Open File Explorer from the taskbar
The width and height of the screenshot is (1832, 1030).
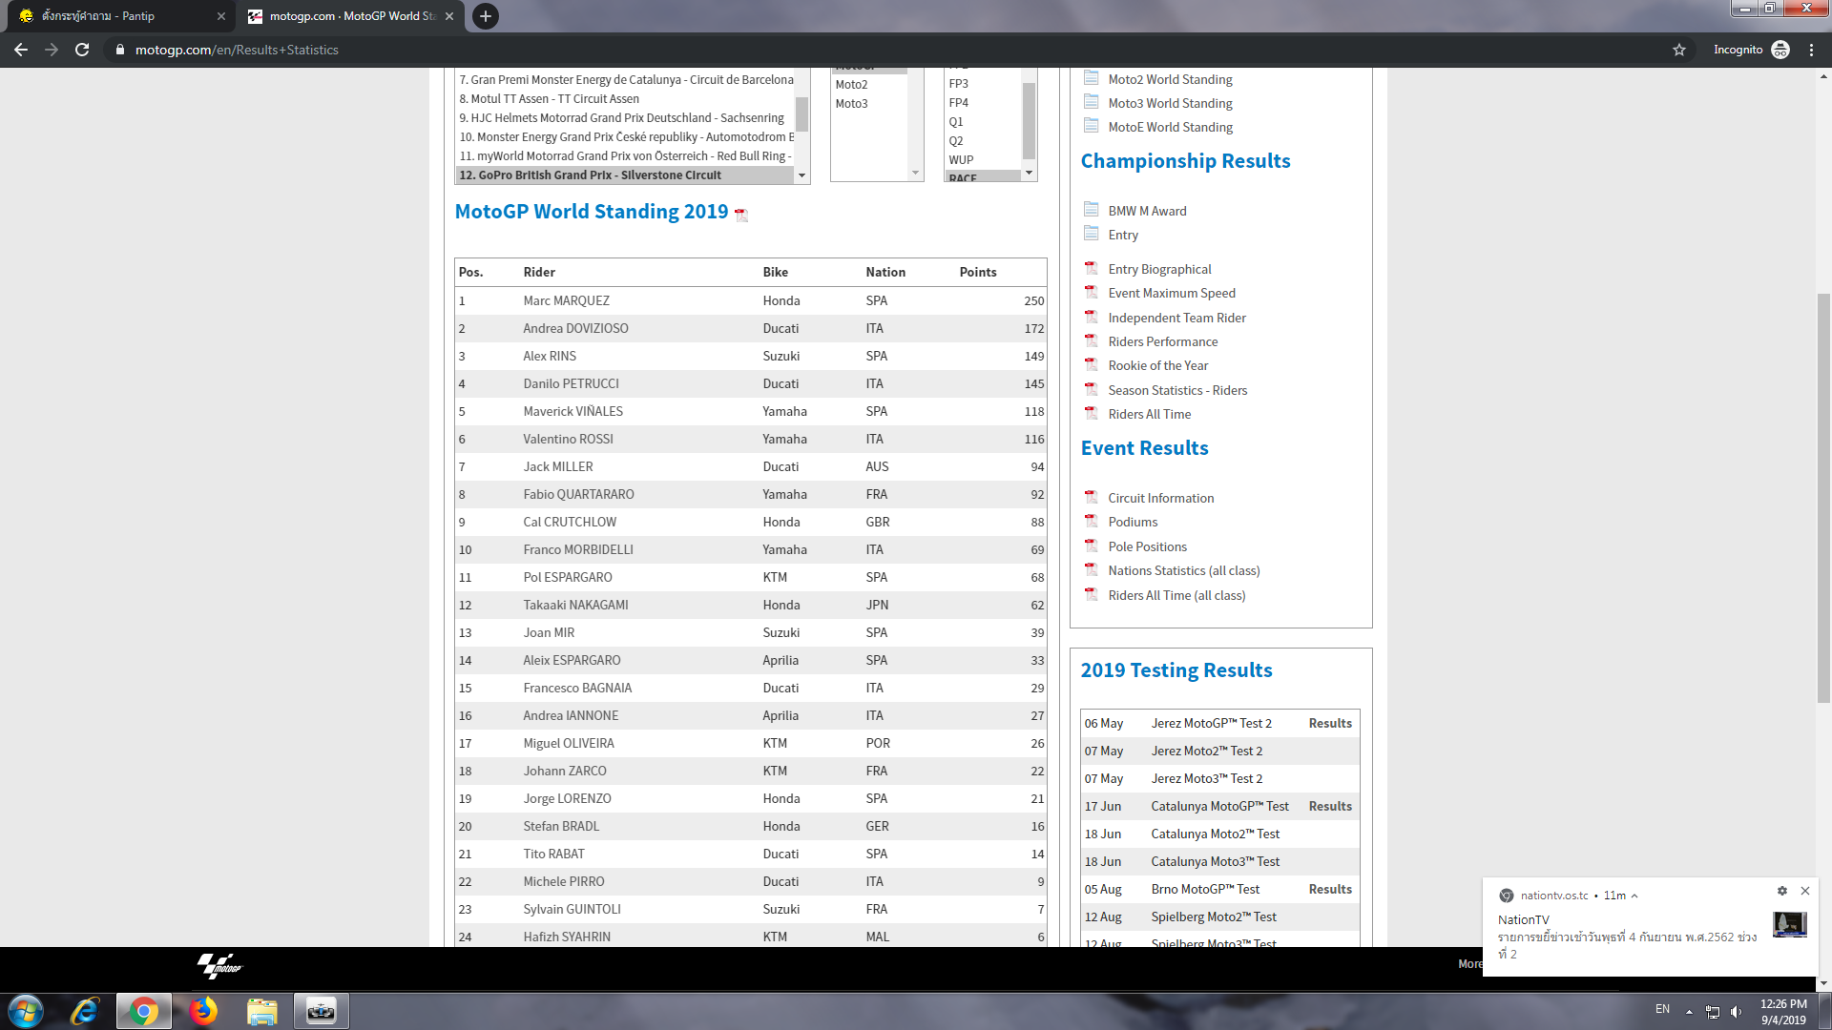tap(262, 1011)
